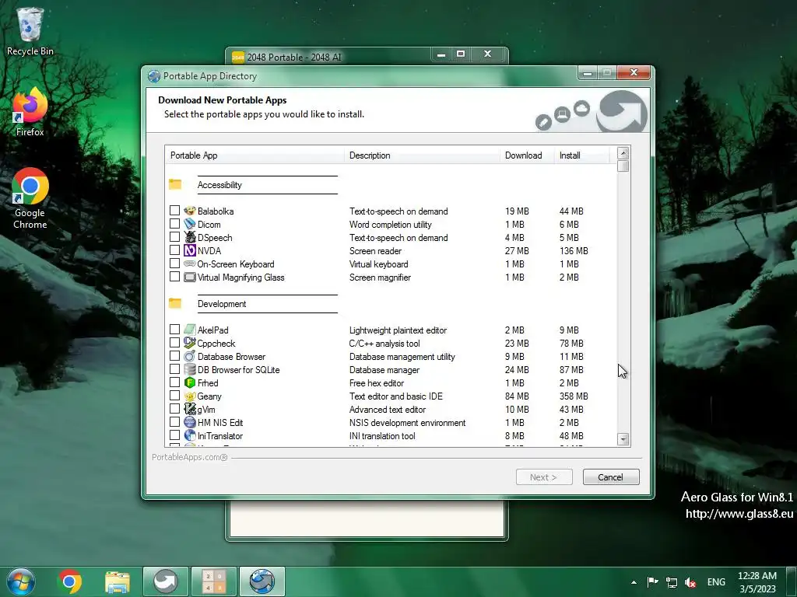Click the Portable App column header

click(x=255, y=155)
